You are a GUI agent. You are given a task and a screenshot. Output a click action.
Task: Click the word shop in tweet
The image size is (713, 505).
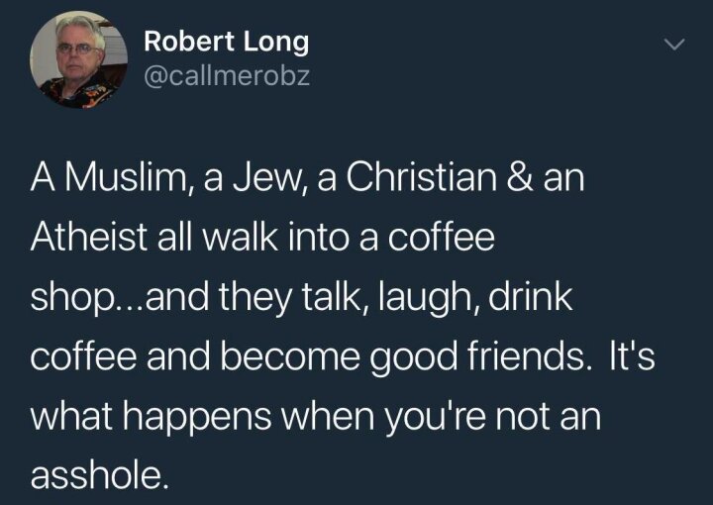pos(72,298)
